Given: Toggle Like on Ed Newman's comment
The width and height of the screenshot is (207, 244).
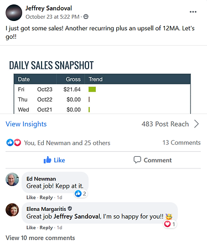Looking at the screenshot, I should coord(31,198).
